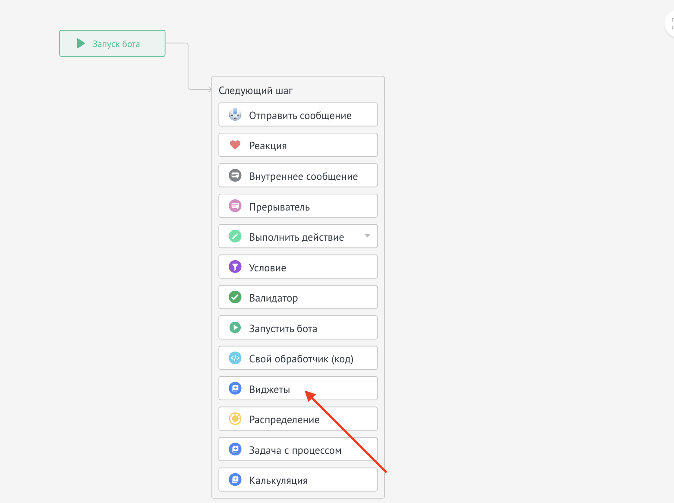Click the green checkmark Валидатор icon
Screen dimensions: 674x503
coord(235,297)
